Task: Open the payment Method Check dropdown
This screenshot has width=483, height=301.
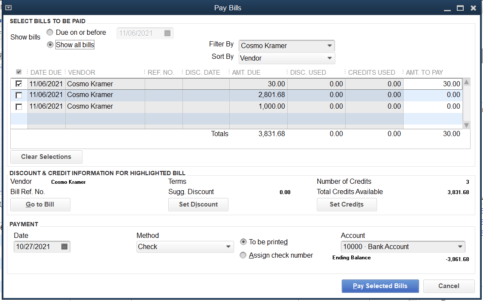Action: 185,246
